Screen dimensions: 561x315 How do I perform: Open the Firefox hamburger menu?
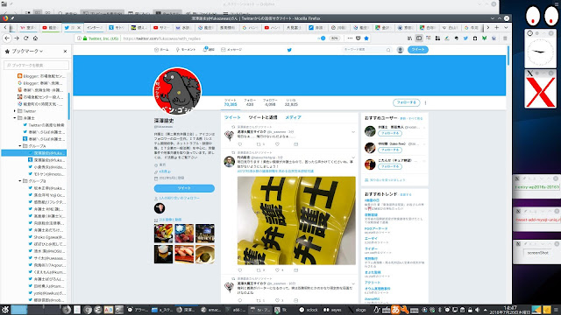[x=505, y=38]
